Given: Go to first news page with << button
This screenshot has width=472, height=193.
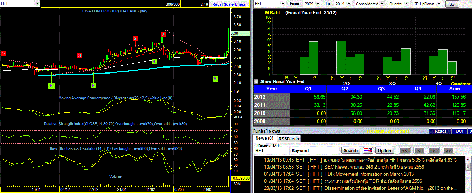Looking at the screenshot, I should pyautogui.click(x=405, y=150).
